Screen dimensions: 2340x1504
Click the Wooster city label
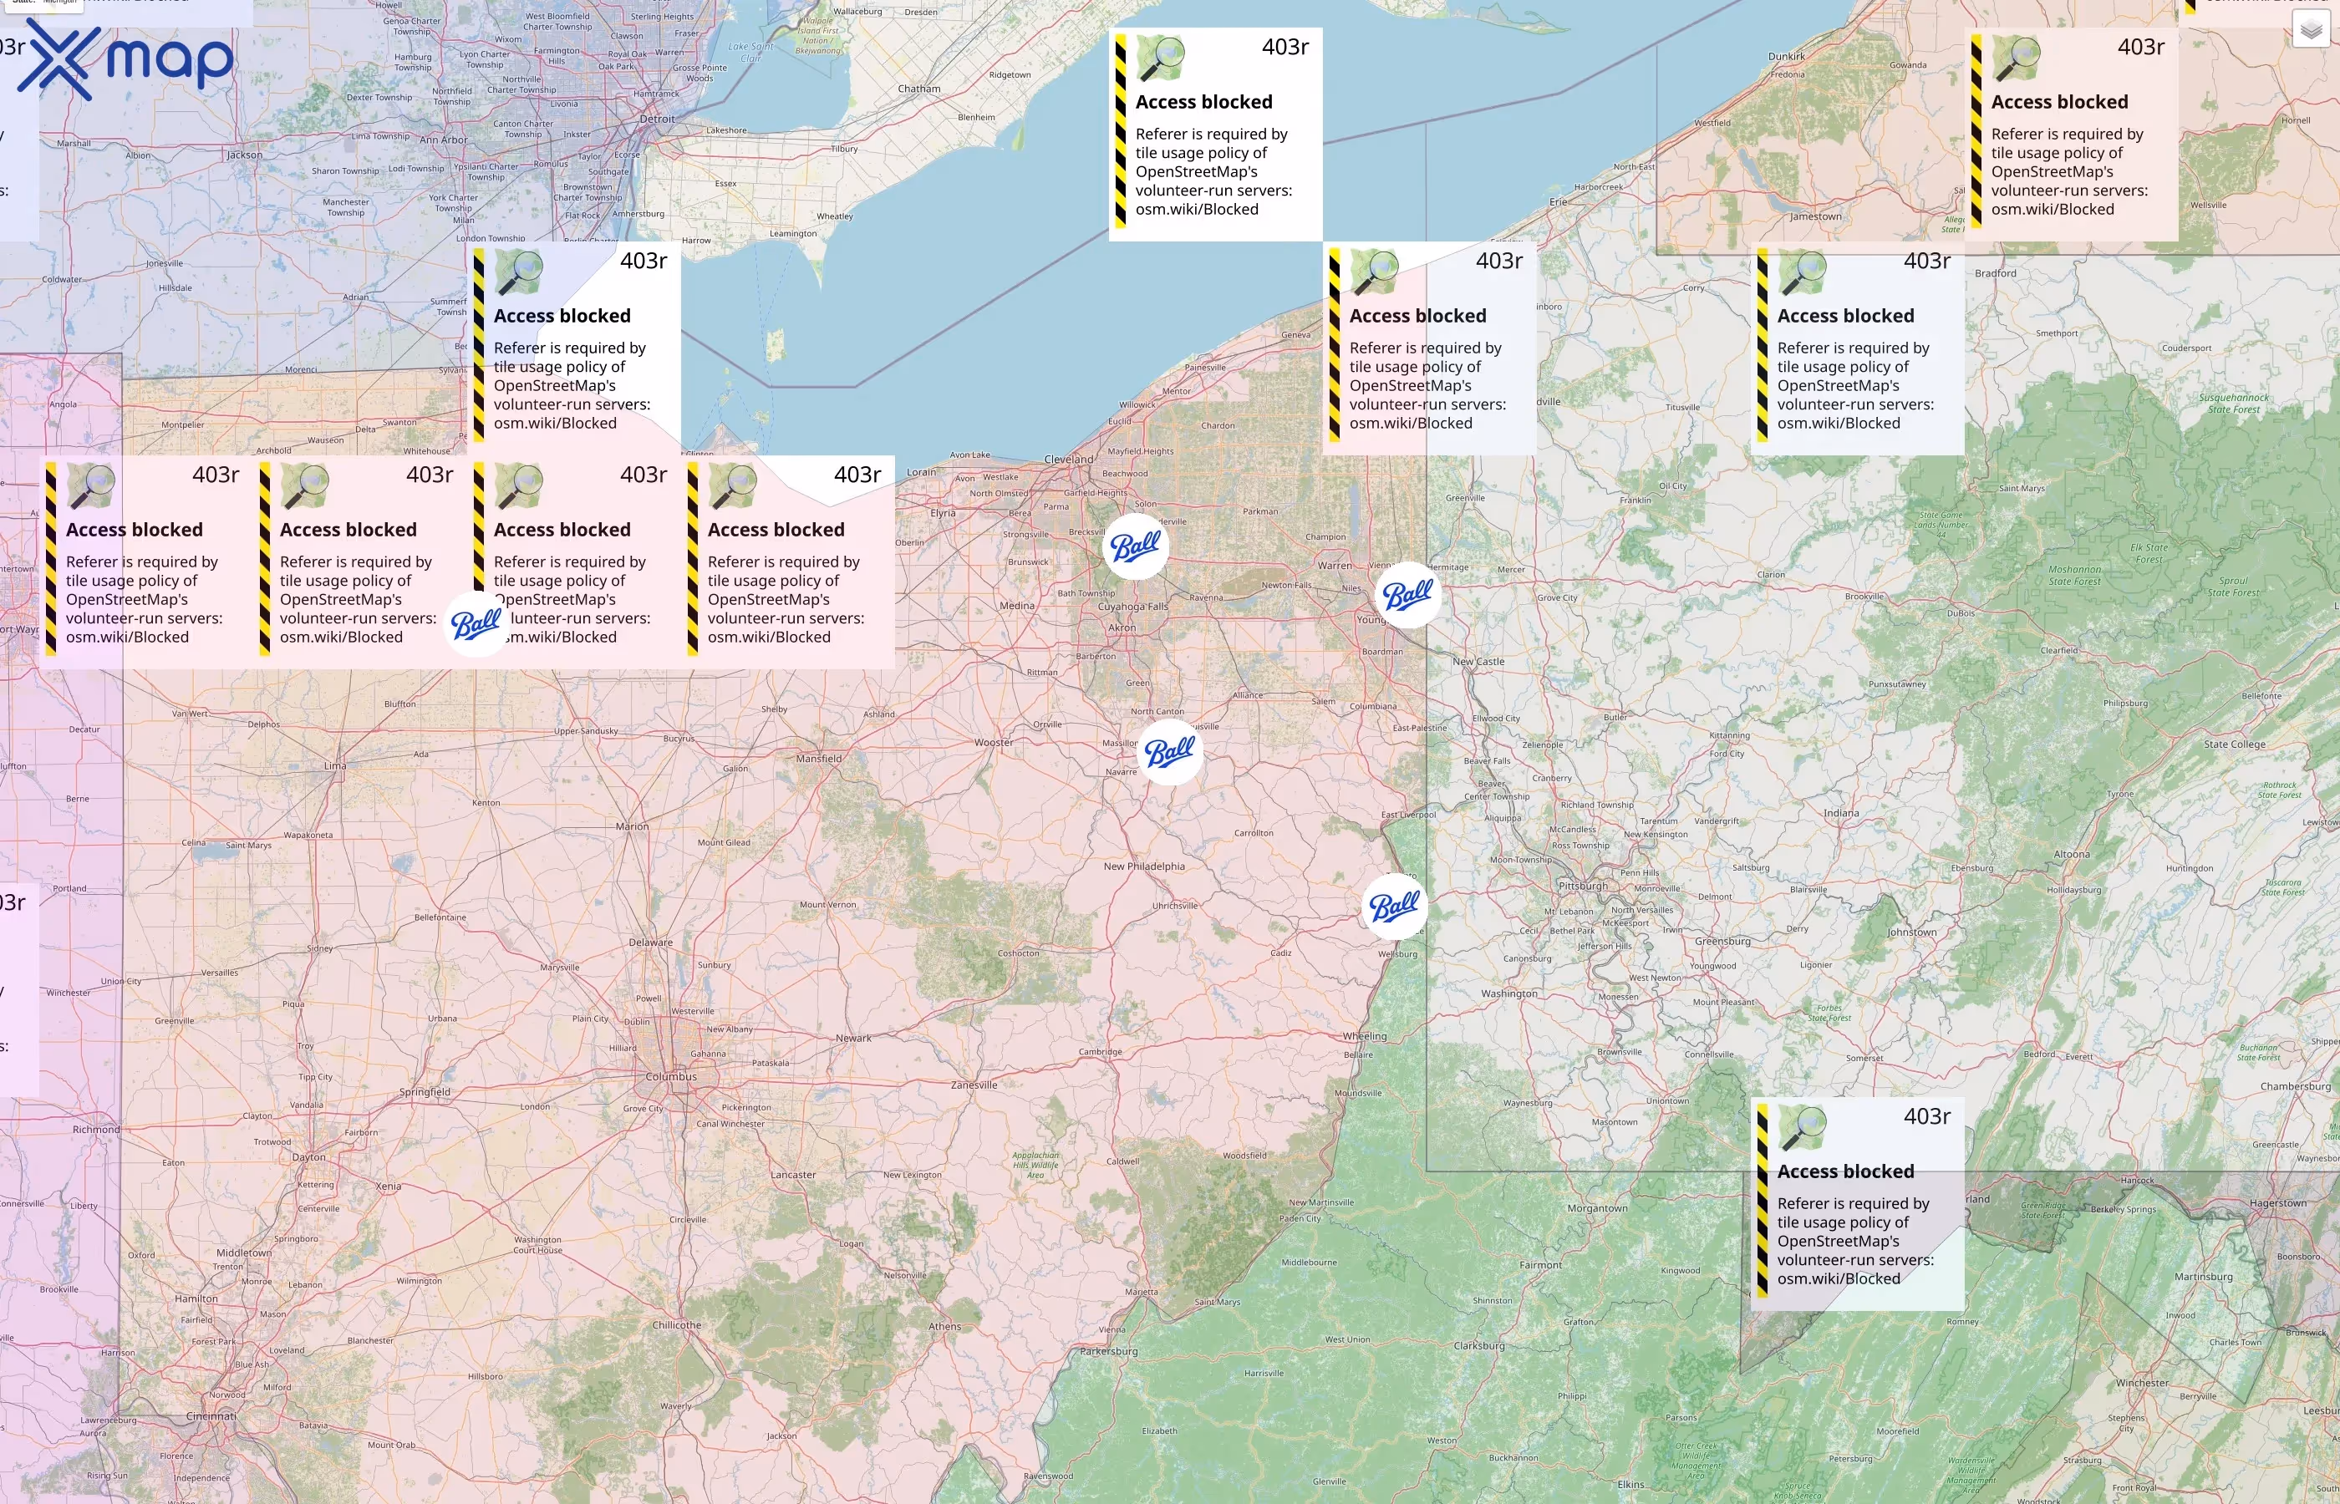[x=993, y=743]
